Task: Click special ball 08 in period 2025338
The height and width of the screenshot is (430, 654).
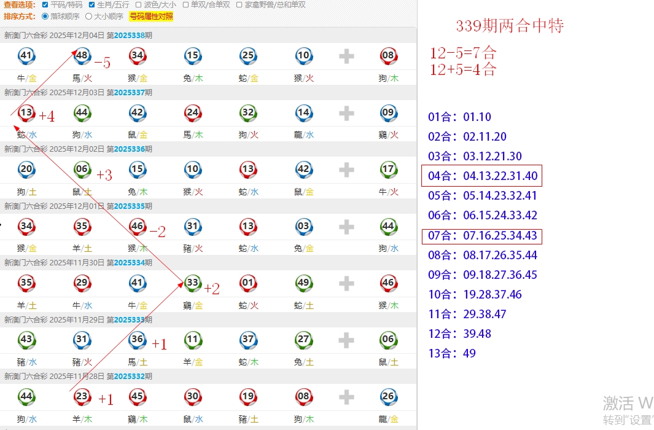Action: [x=388, y=56]
